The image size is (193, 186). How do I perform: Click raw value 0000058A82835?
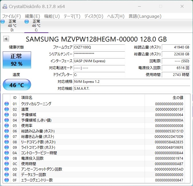point(169,142)
